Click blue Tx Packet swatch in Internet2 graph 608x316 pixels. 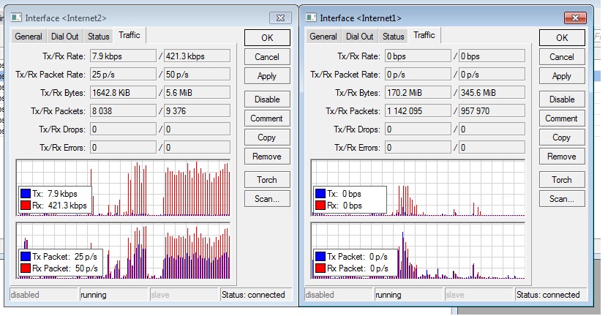pyautogui.click(x=25, y=256)
